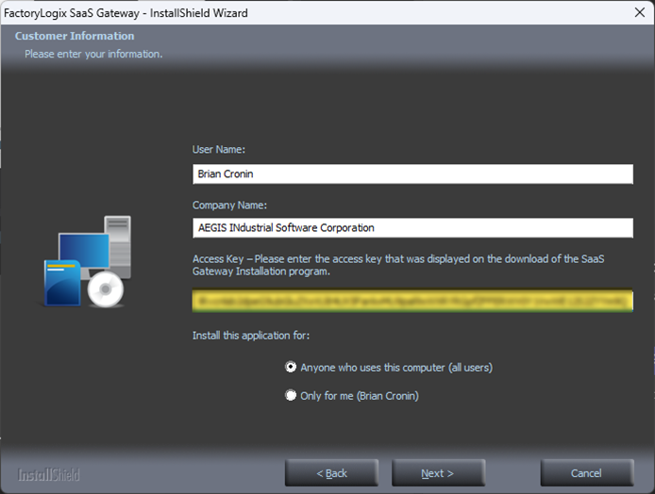Click the Customer Information heading
This screenshot has width=655, height=494.
[75, 36]
